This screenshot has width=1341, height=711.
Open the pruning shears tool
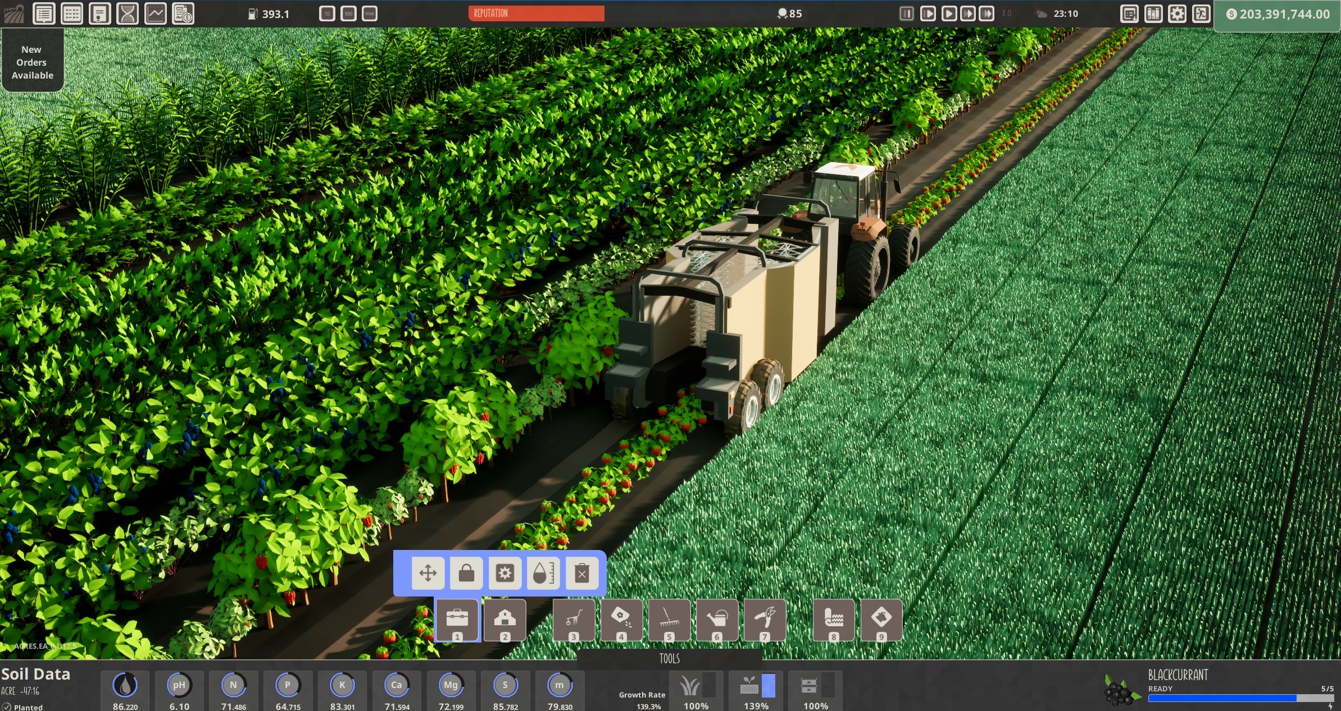766,620
